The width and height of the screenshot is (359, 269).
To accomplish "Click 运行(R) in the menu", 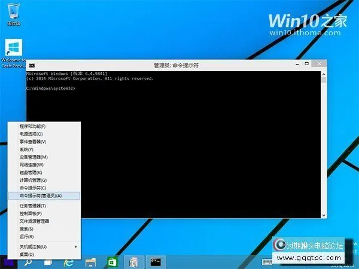I will (x=26, y=236).
